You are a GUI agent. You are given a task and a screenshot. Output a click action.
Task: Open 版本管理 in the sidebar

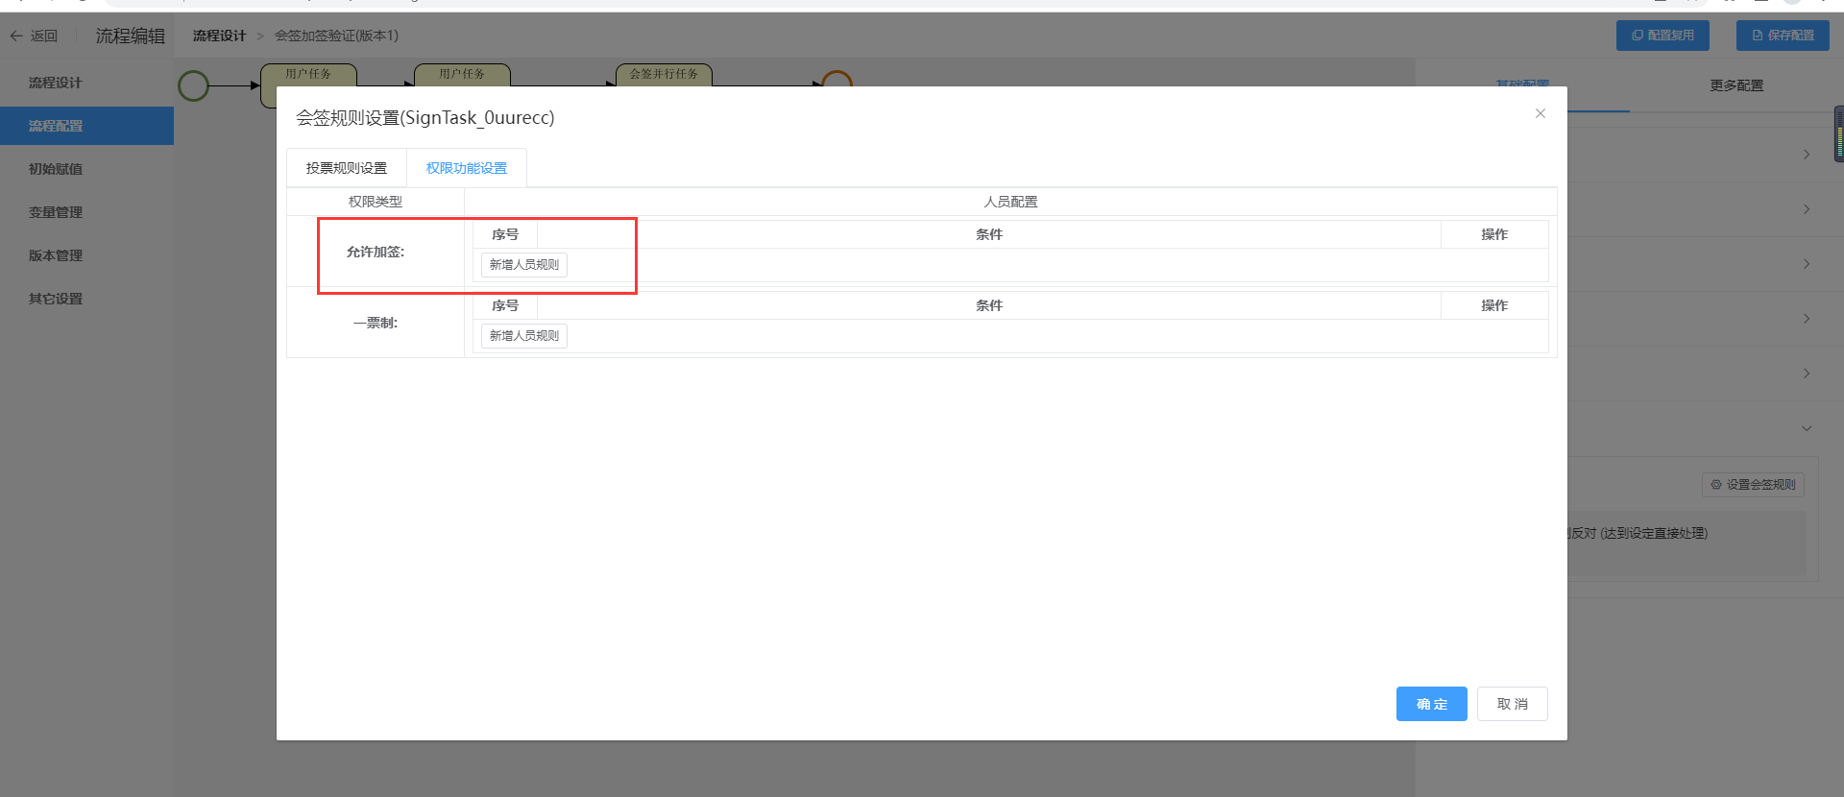coord(86,255)
